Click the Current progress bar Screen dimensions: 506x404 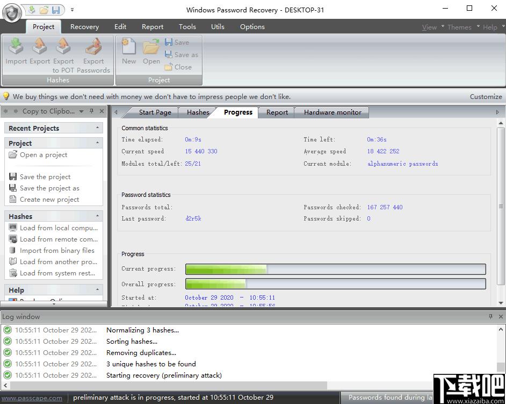click(336, 269)
